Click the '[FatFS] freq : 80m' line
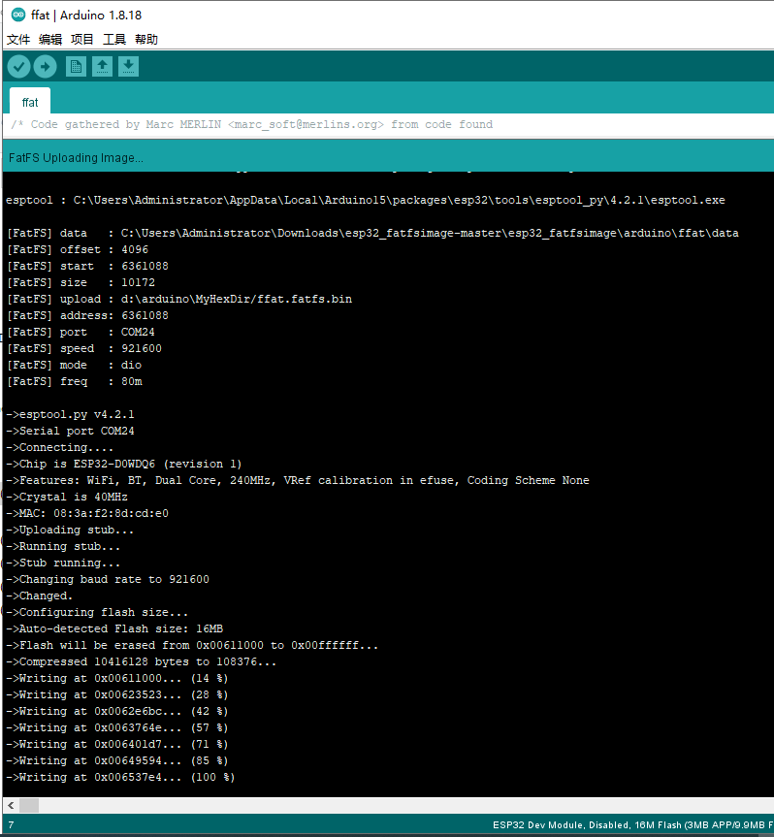The image size is (774, 837). (x=74, y=382)
